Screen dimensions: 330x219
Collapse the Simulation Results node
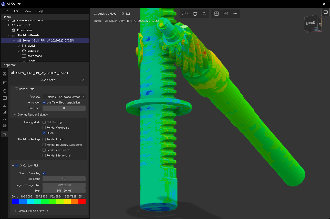[9, 35]
